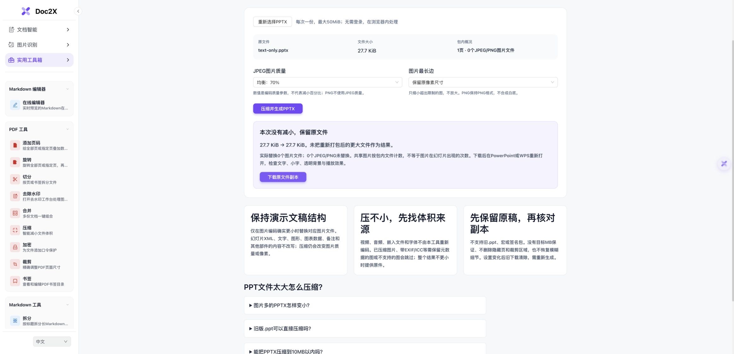Click the 图片识别 image icon
Screen dimensions: 734x354
tap(11, 45)
